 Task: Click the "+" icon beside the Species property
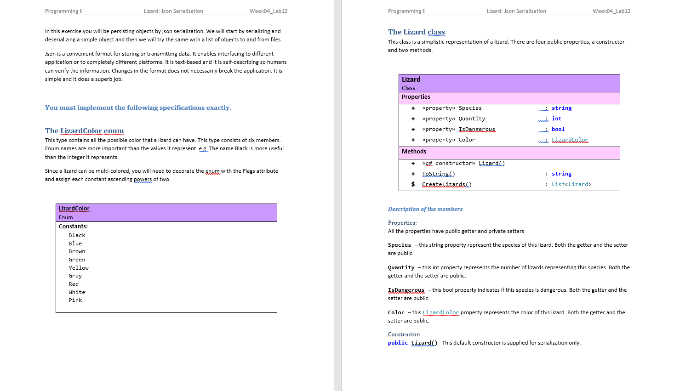[x=412, y=108]
